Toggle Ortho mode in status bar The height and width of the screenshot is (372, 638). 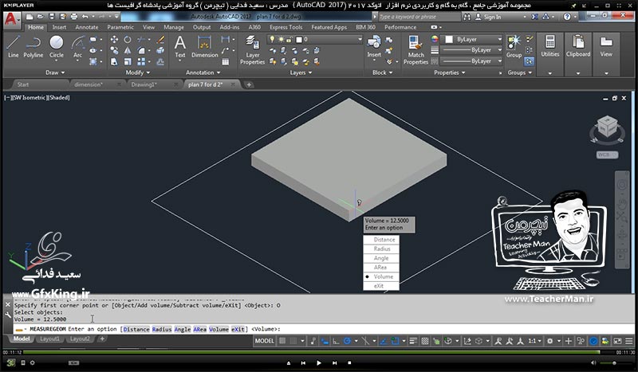336,341
